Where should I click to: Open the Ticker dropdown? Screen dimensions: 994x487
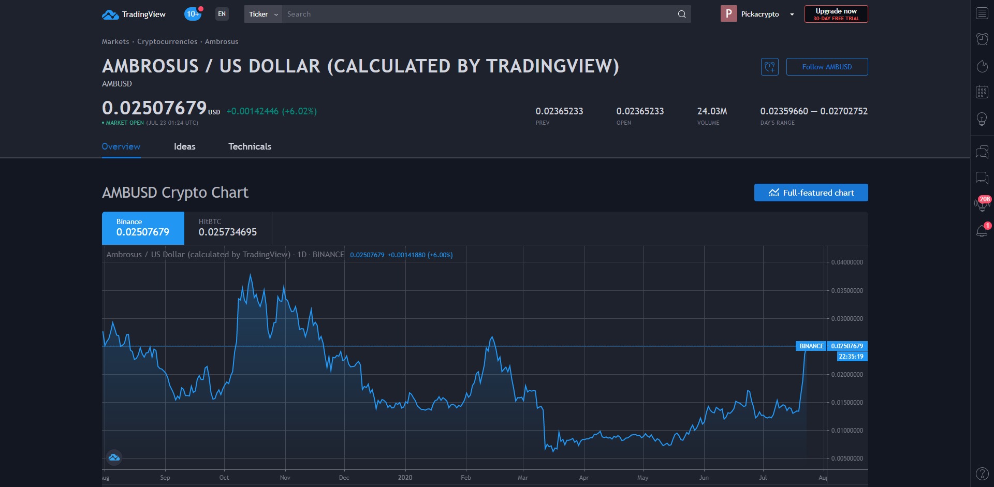tap(263, 14)
